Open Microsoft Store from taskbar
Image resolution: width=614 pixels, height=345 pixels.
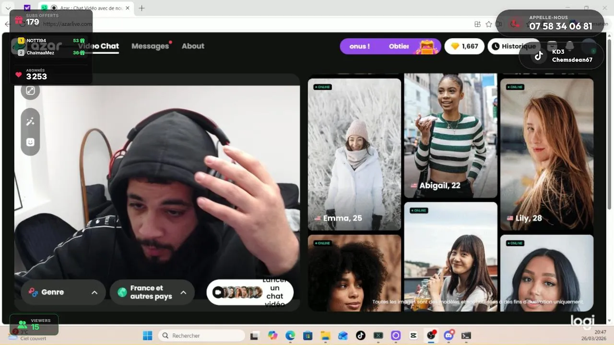tap(308, 335)
